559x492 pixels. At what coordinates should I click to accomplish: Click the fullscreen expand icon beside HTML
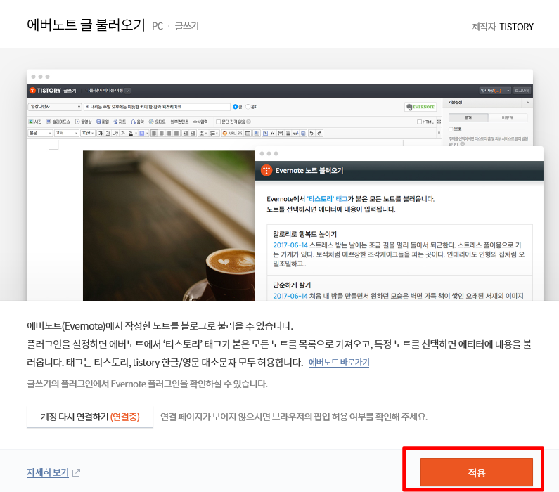pyautogui.click(x=439, y=122)
